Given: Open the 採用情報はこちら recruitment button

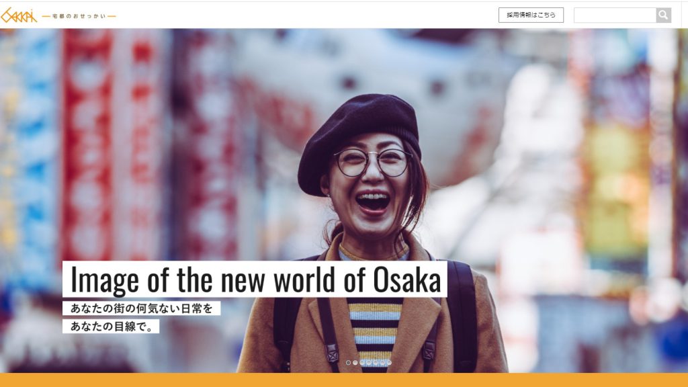Looking at the screenshot, I should point(531,15).
